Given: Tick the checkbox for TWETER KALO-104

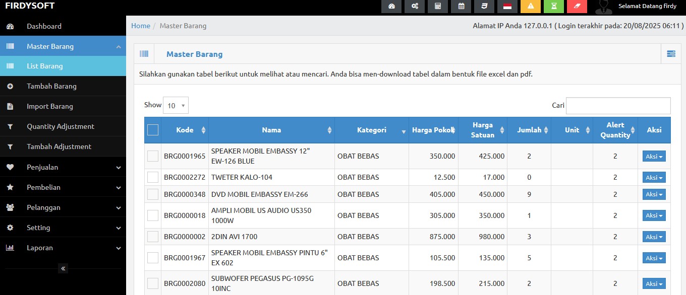Looking at the screenshot, I should coord(153,177).
